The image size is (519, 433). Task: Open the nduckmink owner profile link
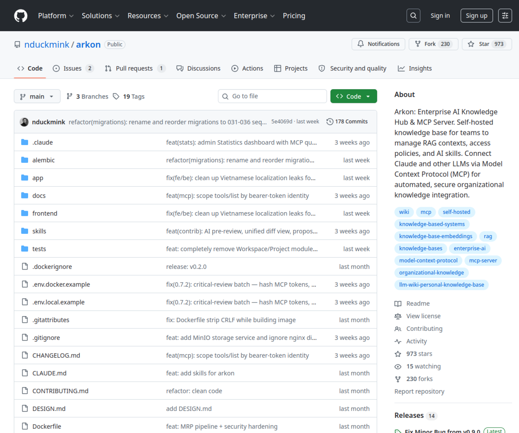(46, 44)
